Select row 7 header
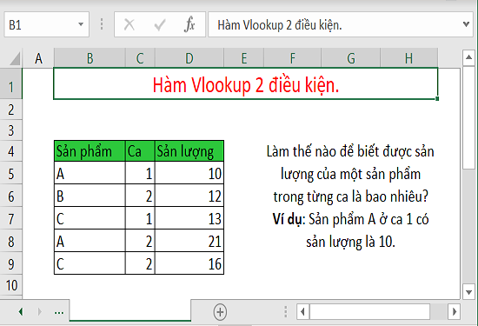478x326 pixels. coord(11,218)
